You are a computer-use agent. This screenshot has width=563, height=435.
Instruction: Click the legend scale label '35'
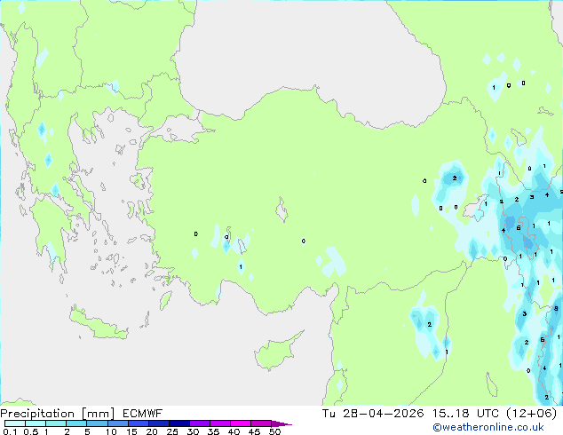coord(213,431)
